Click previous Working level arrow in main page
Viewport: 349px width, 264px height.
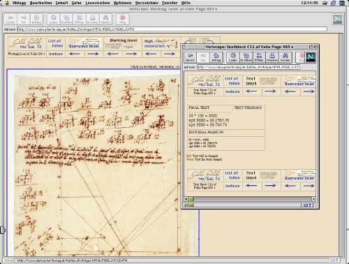[x=113, y=54]
